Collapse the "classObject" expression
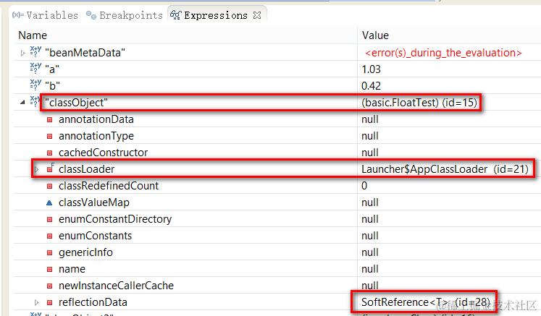Screen dimensions: 541x316 tap(22, 103)
